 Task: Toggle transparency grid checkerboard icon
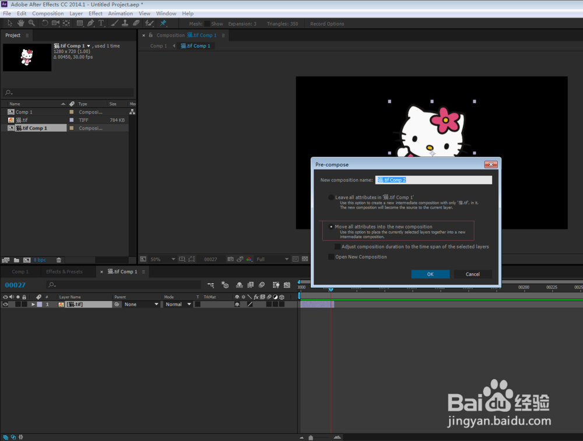tap(305, 259)
